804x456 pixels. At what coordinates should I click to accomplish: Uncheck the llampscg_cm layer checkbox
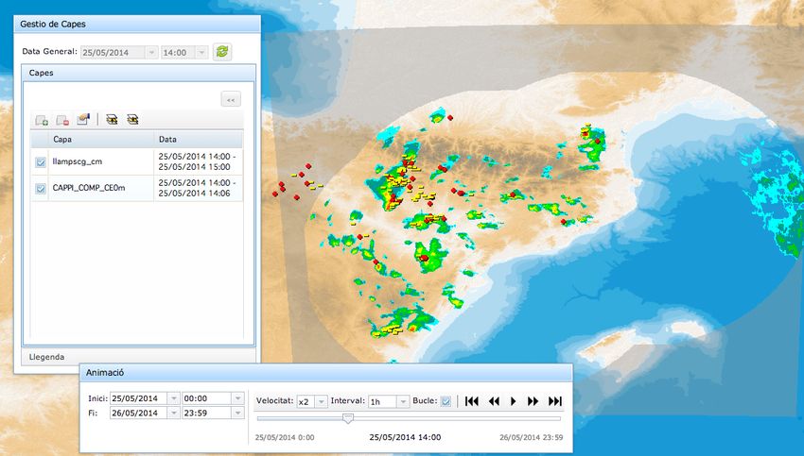(x=41, y=161)
